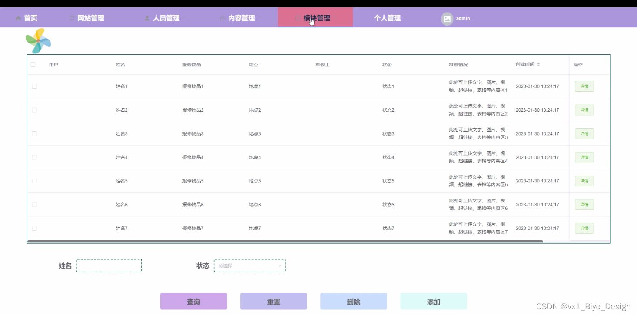Click cell 报修物品5
The height and width of the screenshot is (315, 637).
tap(193, 181)
